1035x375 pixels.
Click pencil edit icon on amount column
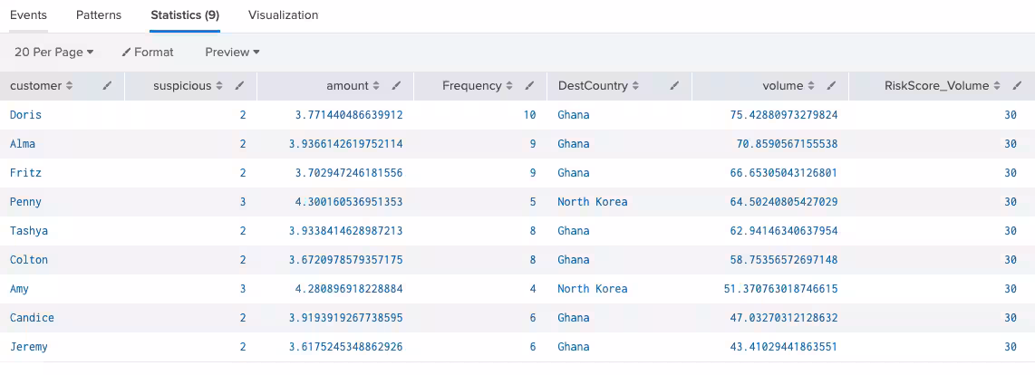coord(396,86)
